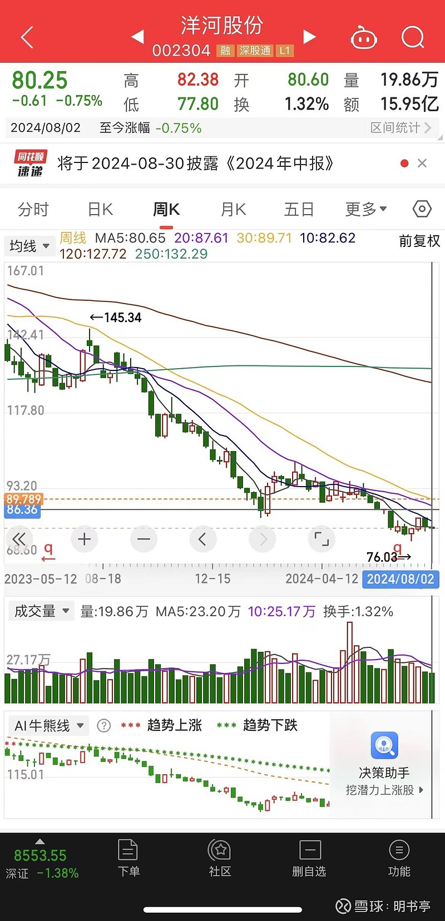Close the 2024年中报 news banner
The width and height of the screenshot is (445, 921).
422,163
